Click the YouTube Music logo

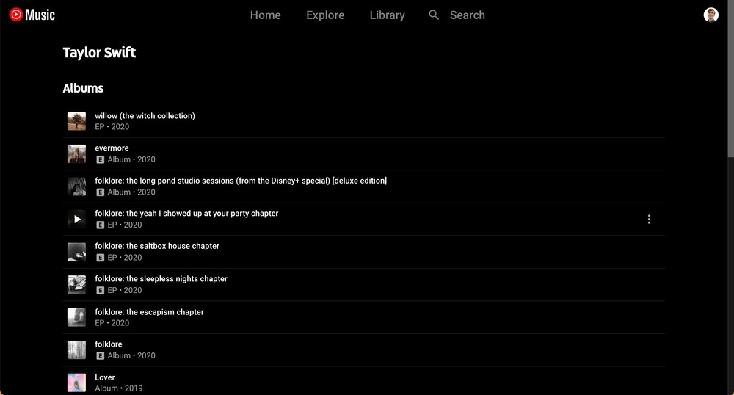pos(32,15)
